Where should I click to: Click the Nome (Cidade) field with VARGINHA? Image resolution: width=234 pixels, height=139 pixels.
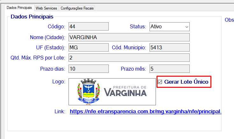click(129, 37)
